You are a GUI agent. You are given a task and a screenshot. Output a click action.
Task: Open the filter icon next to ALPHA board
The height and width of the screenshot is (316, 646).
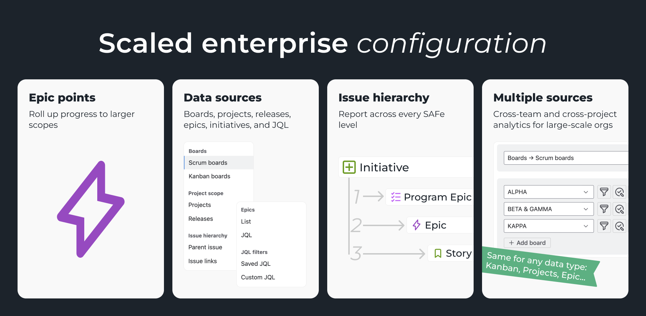tap(604, 192)
